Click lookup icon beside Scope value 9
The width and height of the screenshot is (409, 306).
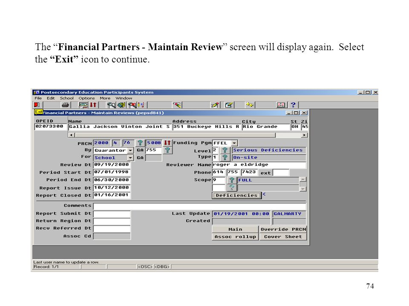[x=232, y=180]
